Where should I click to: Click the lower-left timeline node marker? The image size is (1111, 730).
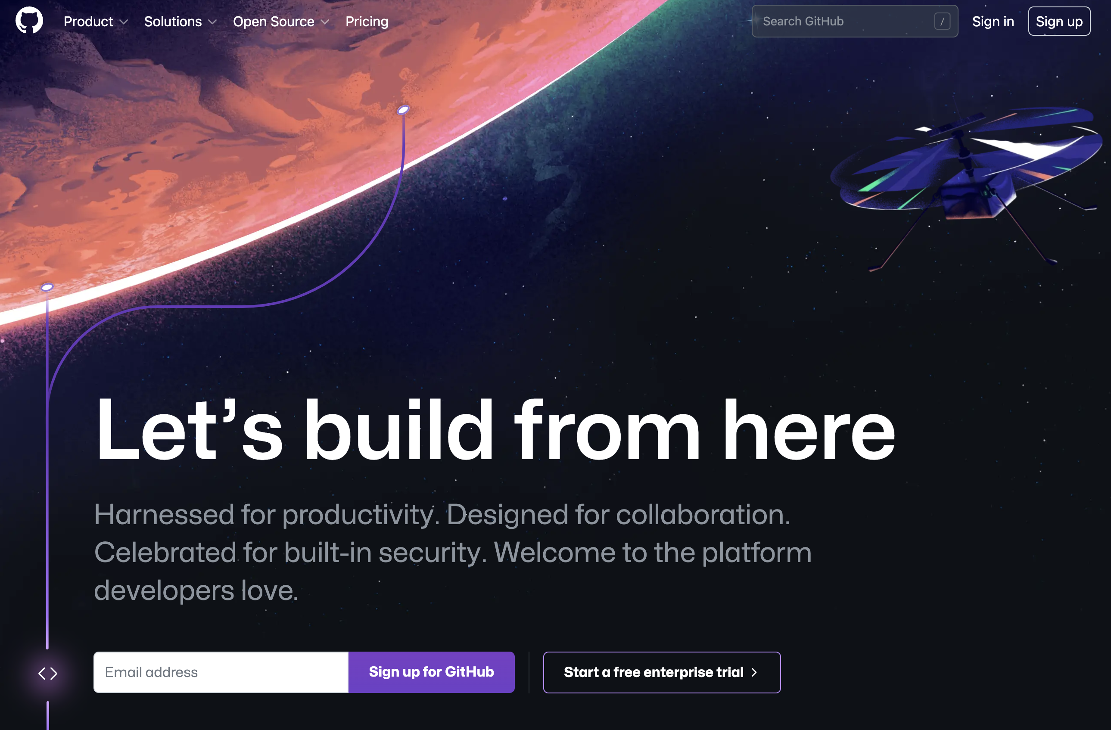point(47,287)
